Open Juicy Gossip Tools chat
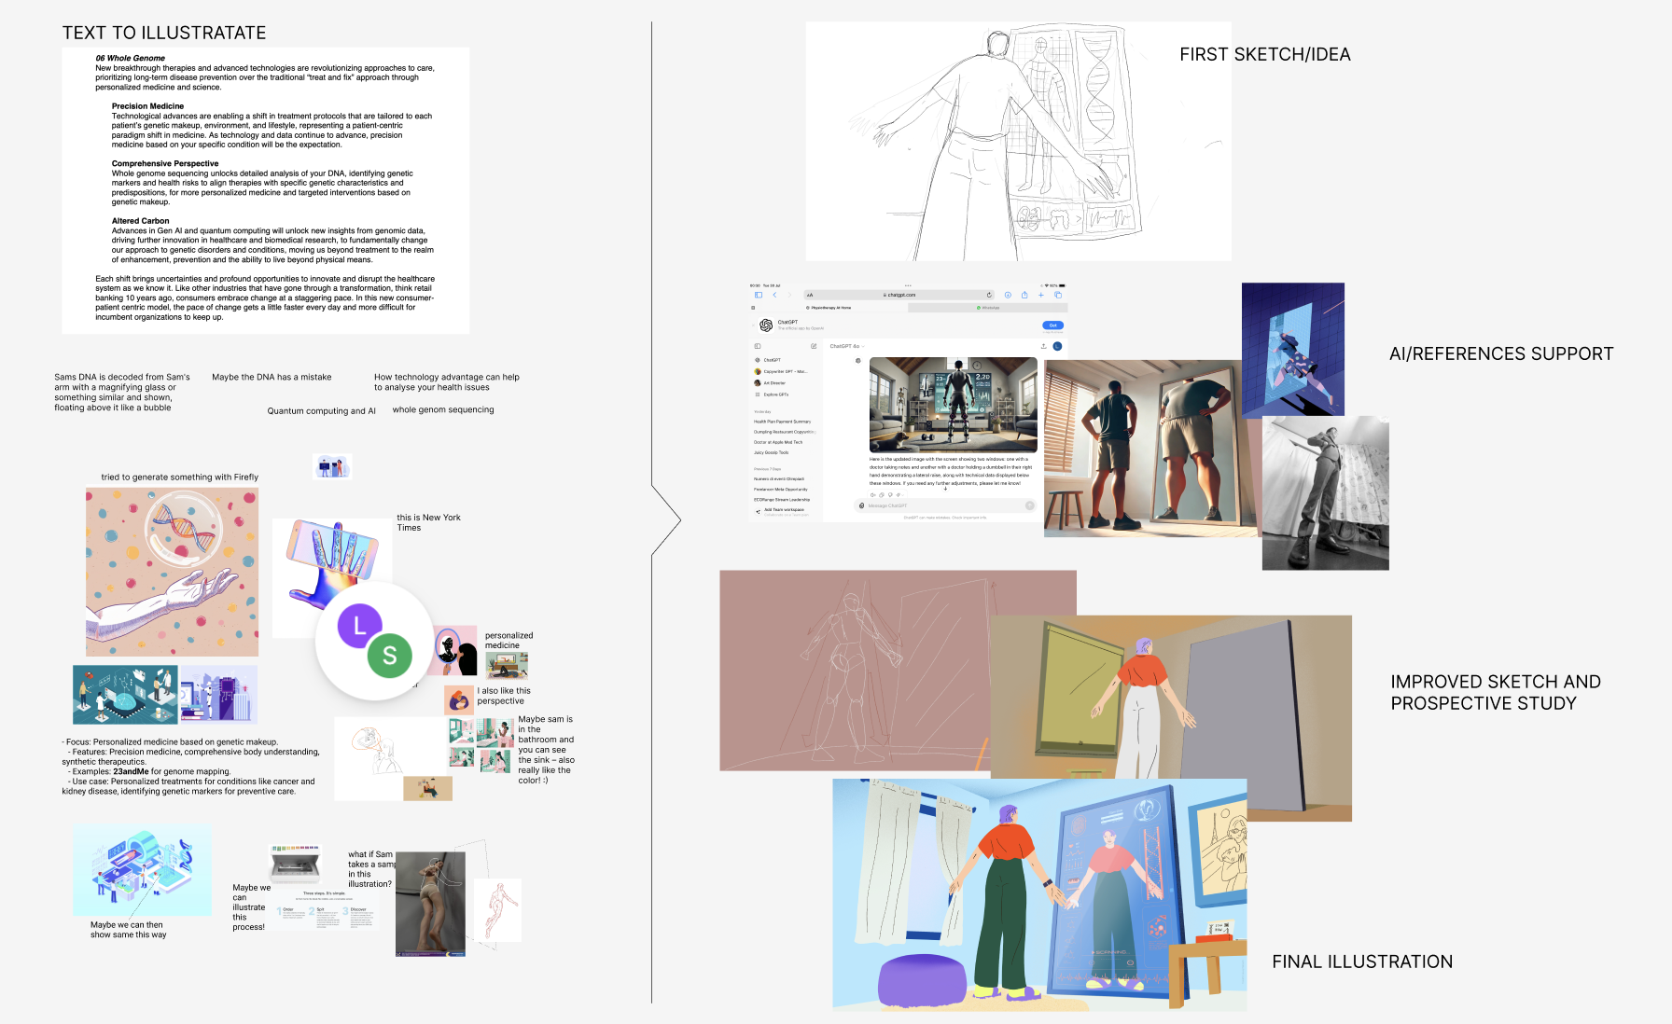Image resolution: width=1672 pixels, height=1024 pixels. (772, 452)
